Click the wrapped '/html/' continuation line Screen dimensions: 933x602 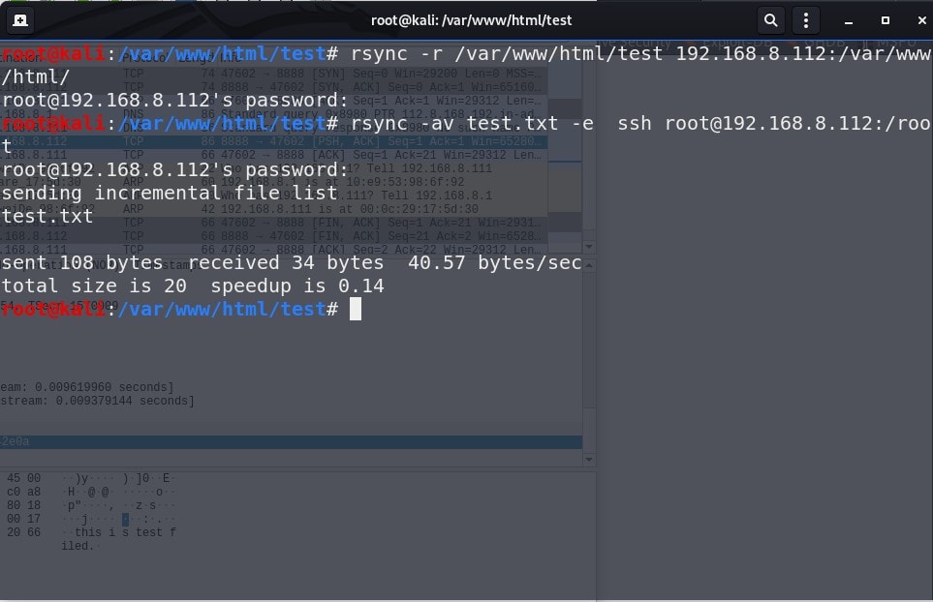coord(36,76)
